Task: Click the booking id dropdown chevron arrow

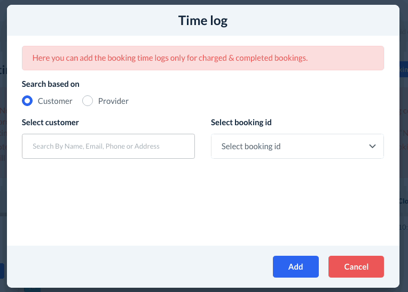Action: 373,147
